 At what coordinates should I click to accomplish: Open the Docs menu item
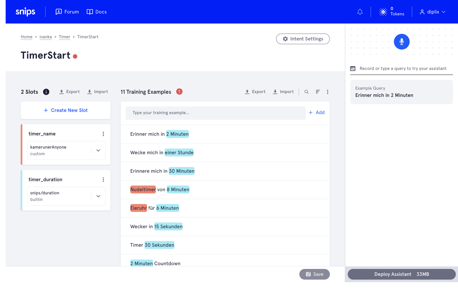[x=97, y=12]
